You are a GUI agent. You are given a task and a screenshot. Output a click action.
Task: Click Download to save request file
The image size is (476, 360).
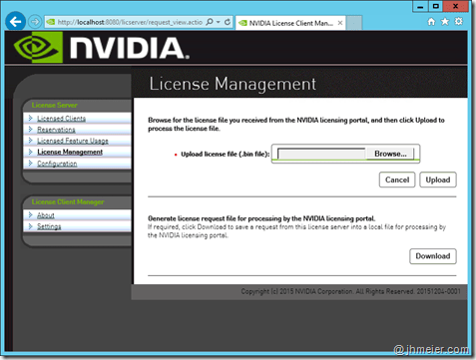[433, 256]
